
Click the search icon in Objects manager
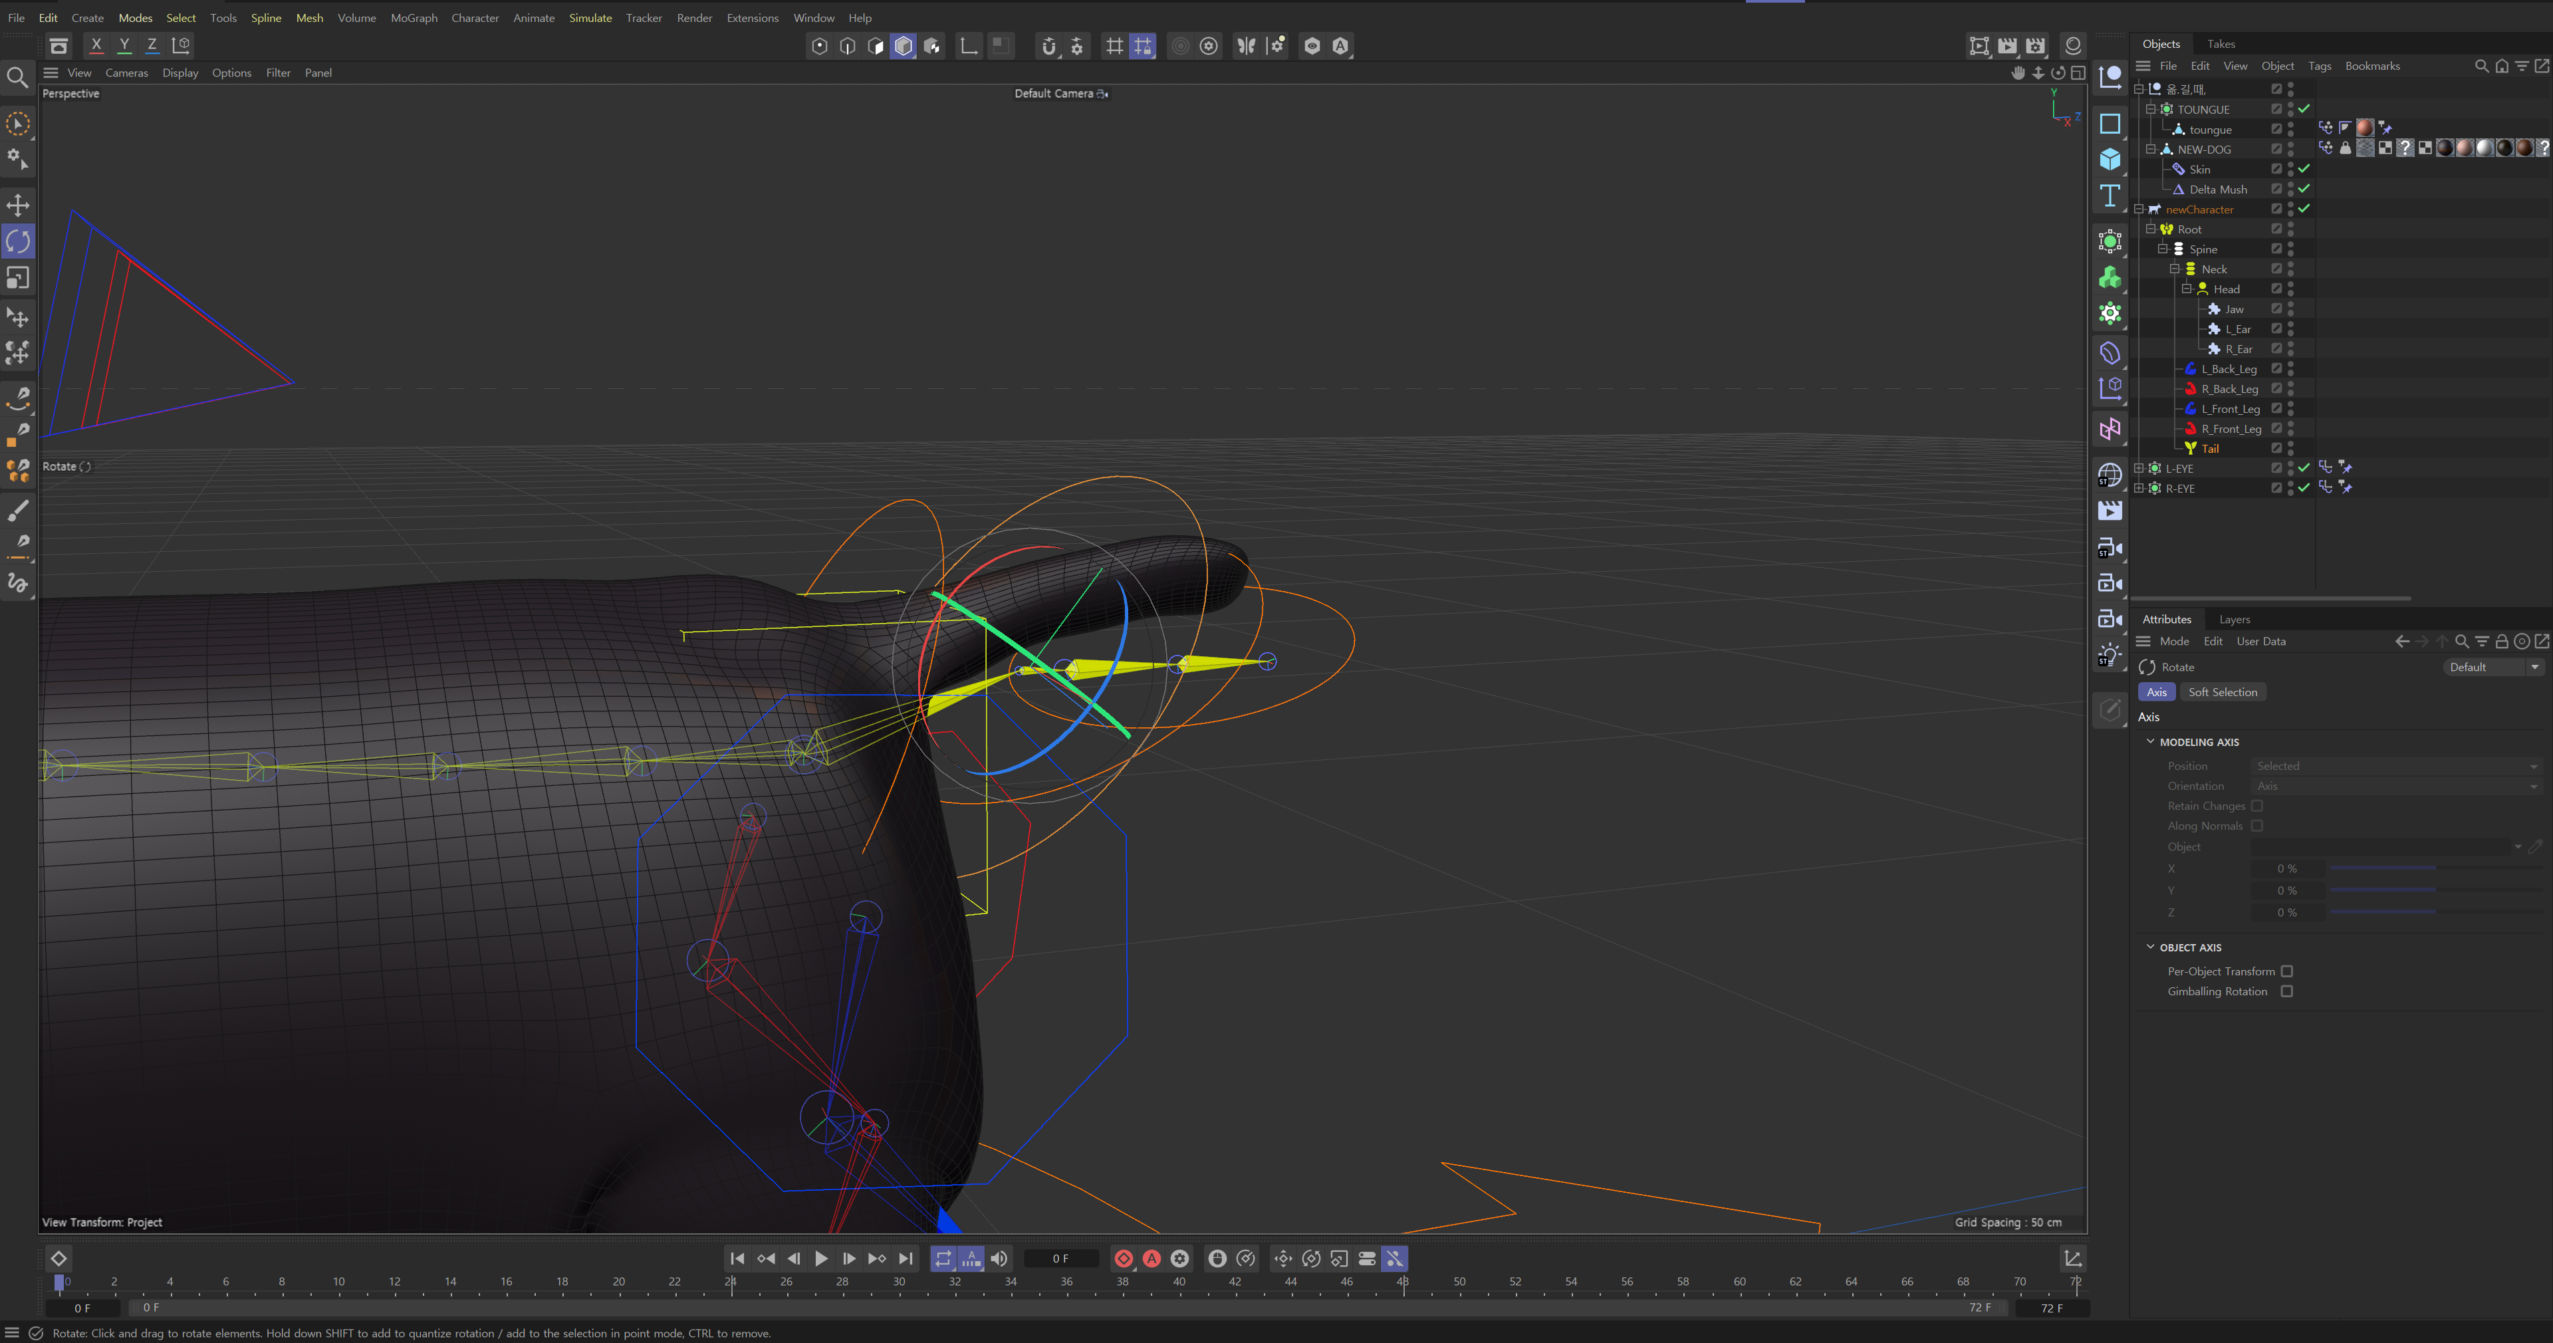click(2482, 65)
